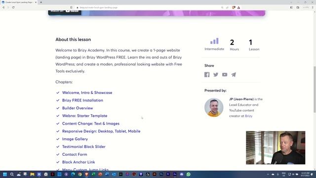Click the "1 Lesson" count stat
Viewport: 316px width, 178px height.
(x=254, y=45)
